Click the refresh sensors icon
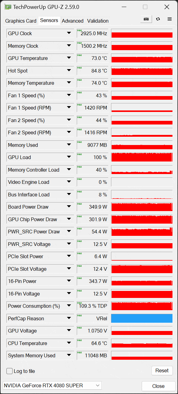Viewport: 178px width, 394px height. point(158,19)
